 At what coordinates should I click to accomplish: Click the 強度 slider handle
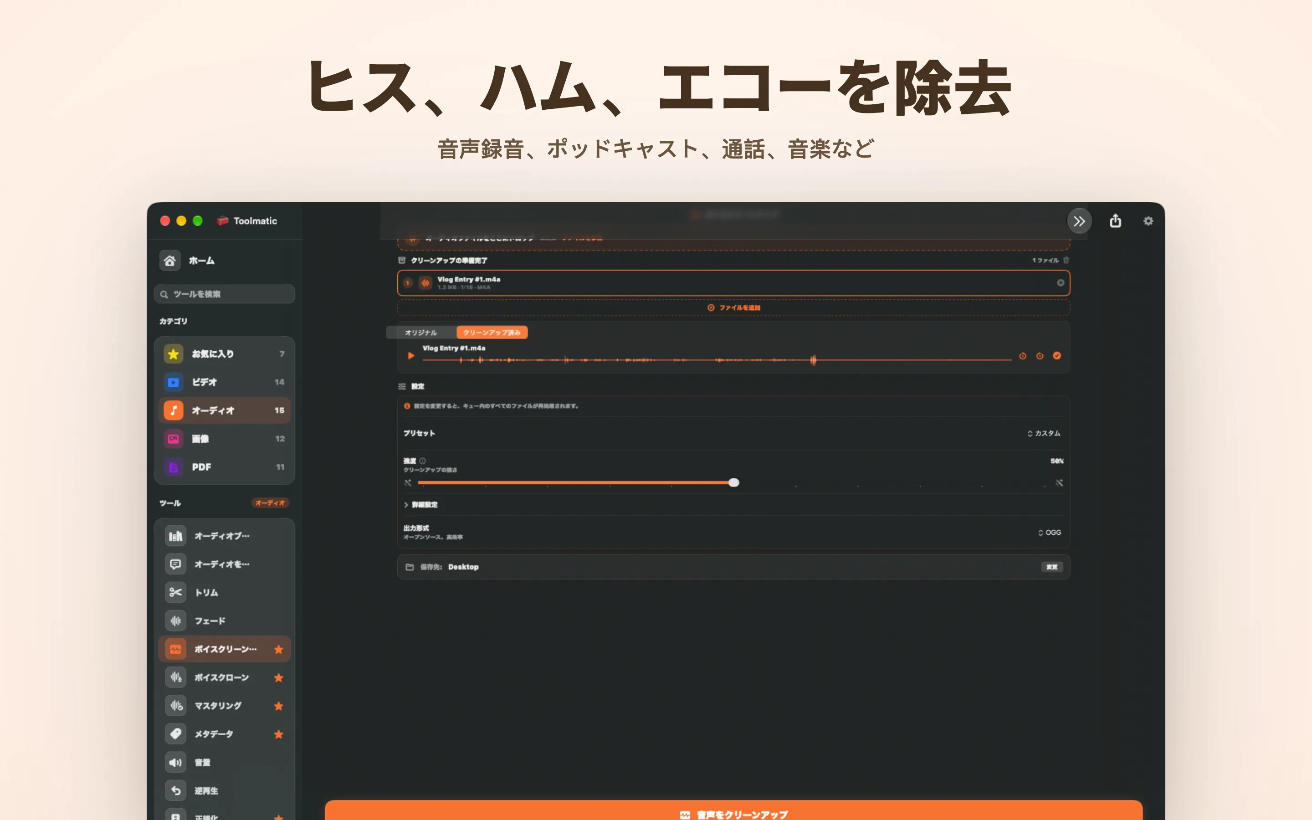[733, 483]
